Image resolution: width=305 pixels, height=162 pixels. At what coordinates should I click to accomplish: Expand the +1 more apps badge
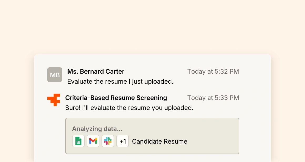(x=123, y=141)
